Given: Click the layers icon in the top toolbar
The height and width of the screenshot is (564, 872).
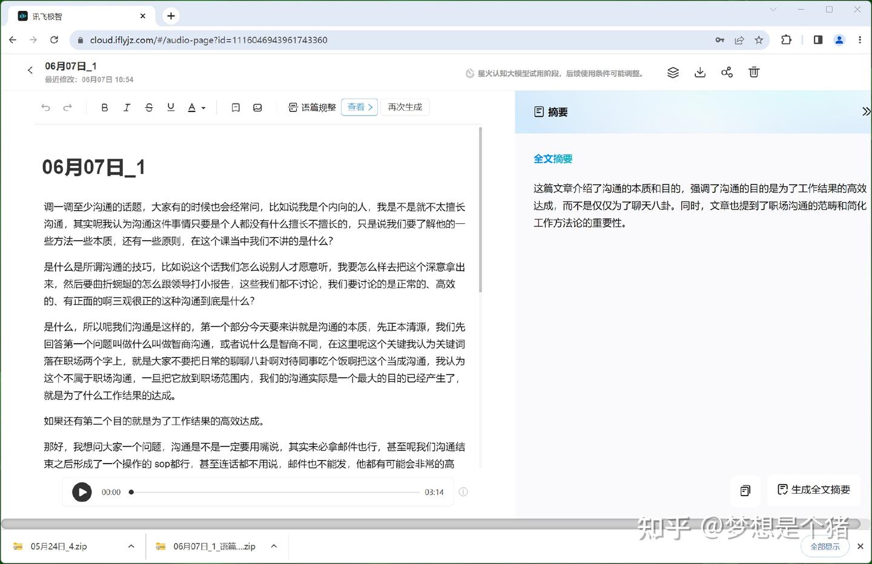Looking at the screenshot, I should click(x=673, y=72).
